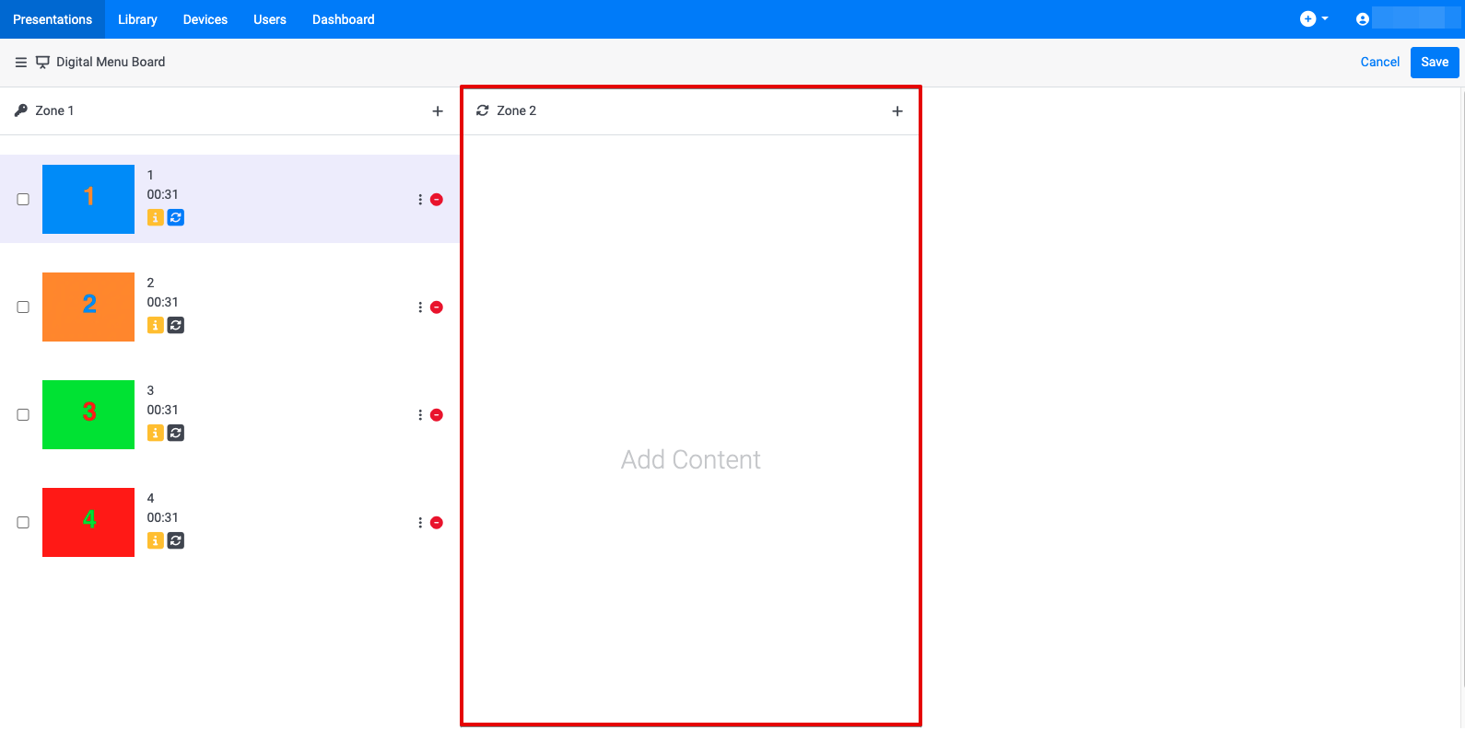Viewport: 1465px width, 730px height.
Task: Click the yellow info badge on item 3
Action: 156,434
